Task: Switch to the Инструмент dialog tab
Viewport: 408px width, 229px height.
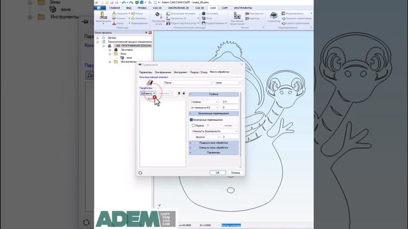Action: coord(180,72)
